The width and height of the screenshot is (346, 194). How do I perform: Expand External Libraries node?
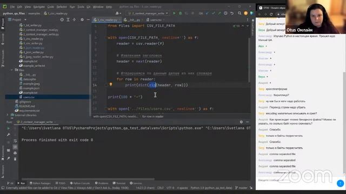pyautogui.click(x=7, y=115)
